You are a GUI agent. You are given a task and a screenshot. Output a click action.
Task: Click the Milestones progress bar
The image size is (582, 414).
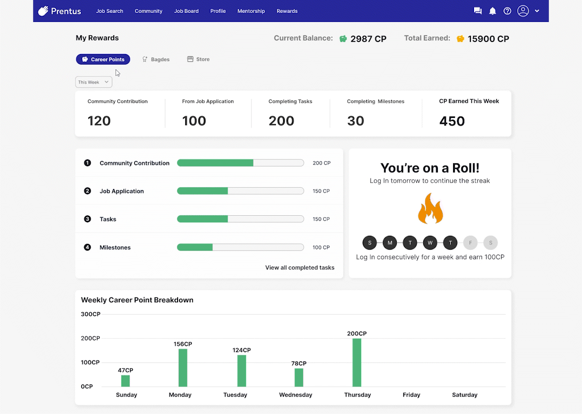point(241,247)
